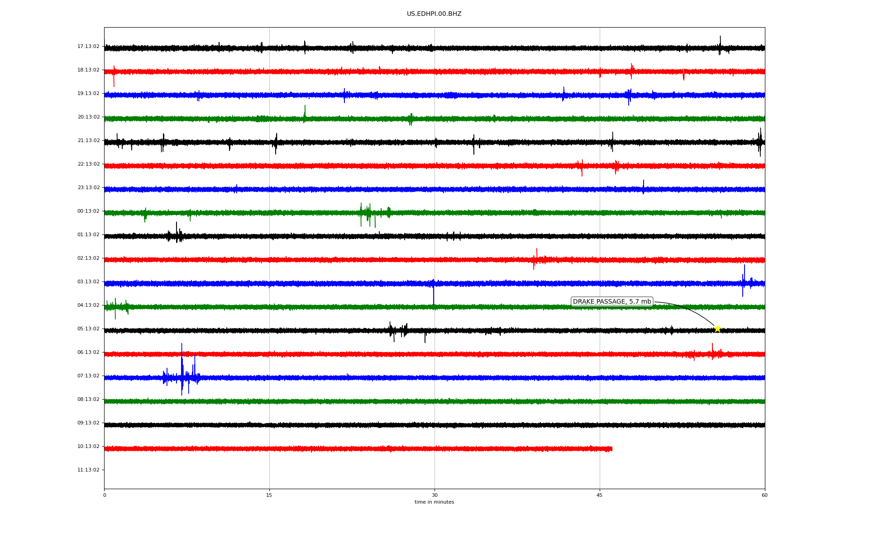
Task: Click the x-axis tick label 30
Action: pyautogui.click(x=434, y=495)
